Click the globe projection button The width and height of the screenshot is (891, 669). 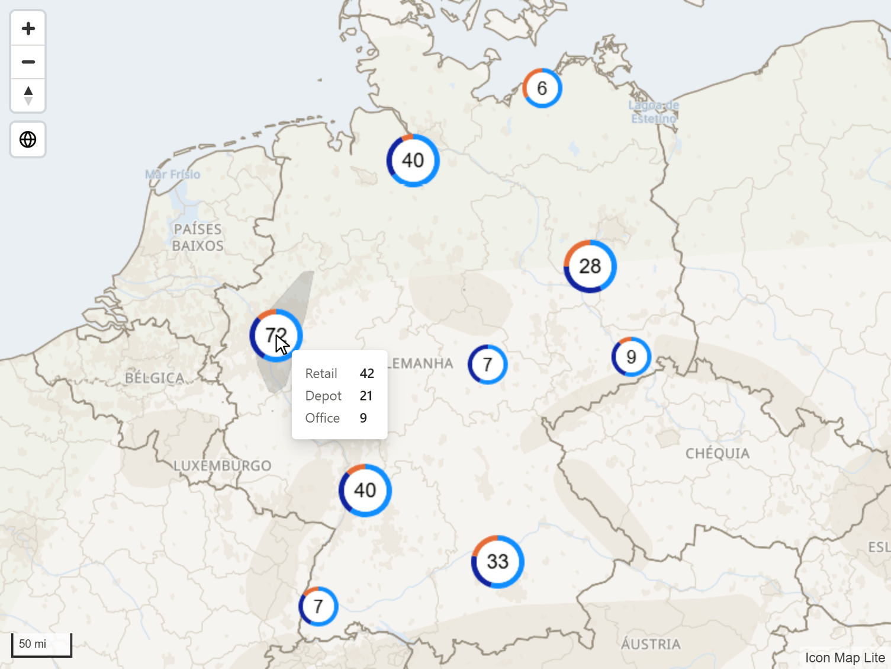28,139
